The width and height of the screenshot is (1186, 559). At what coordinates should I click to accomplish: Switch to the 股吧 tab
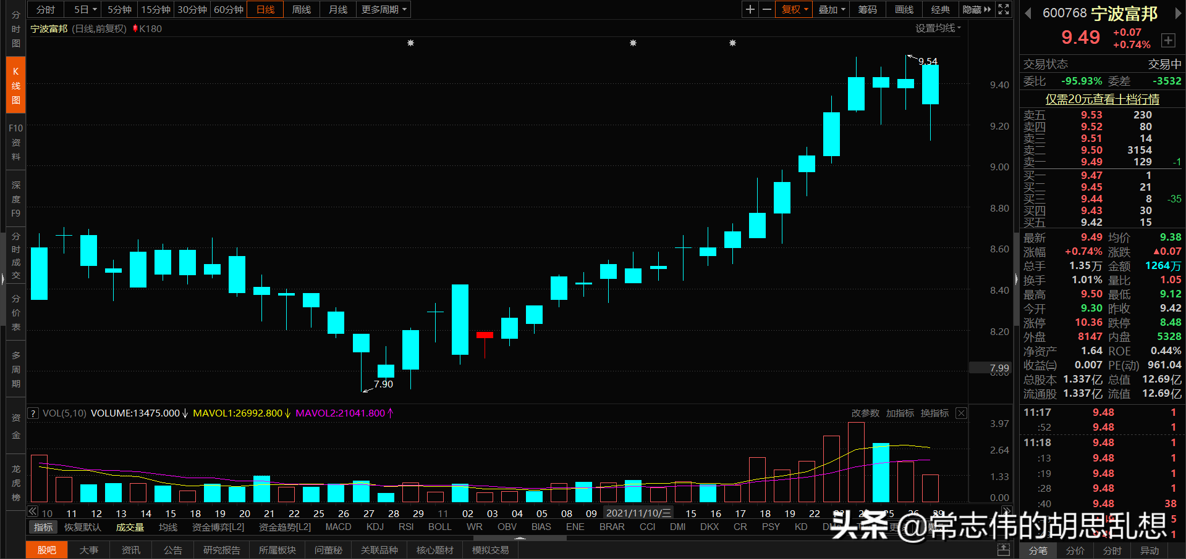[46, 550]
